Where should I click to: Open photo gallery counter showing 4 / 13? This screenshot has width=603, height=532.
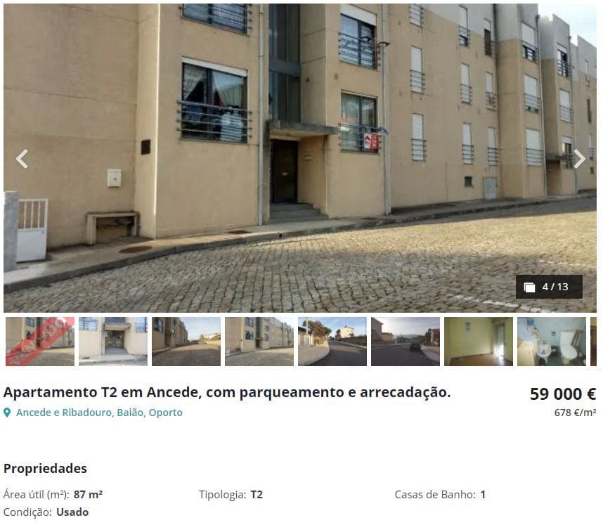click(549, 287)
